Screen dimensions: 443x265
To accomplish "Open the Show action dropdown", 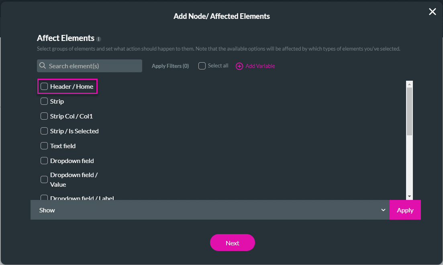I will coord(210,210).
